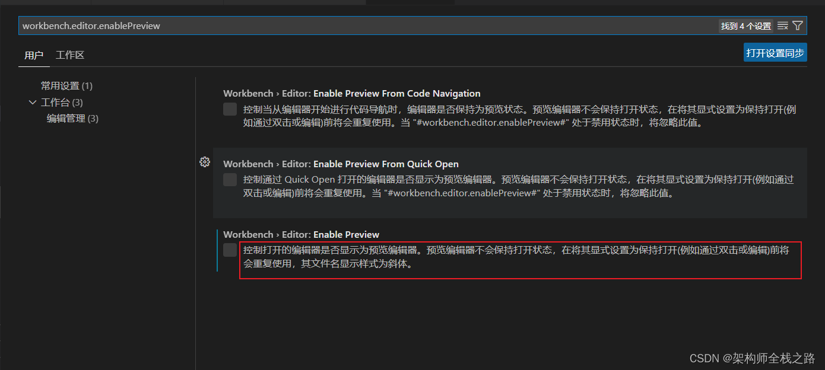
Task: Click the Enable Preview description starting 控制打开的编辑器
Action: click(x=516, y=257)
